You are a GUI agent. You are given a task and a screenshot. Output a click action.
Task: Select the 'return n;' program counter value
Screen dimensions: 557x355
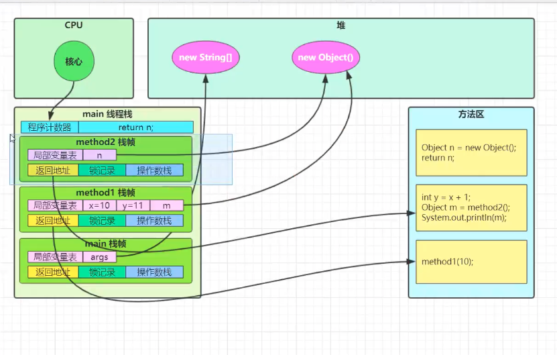pyautogui.click(x=136, y=128)
